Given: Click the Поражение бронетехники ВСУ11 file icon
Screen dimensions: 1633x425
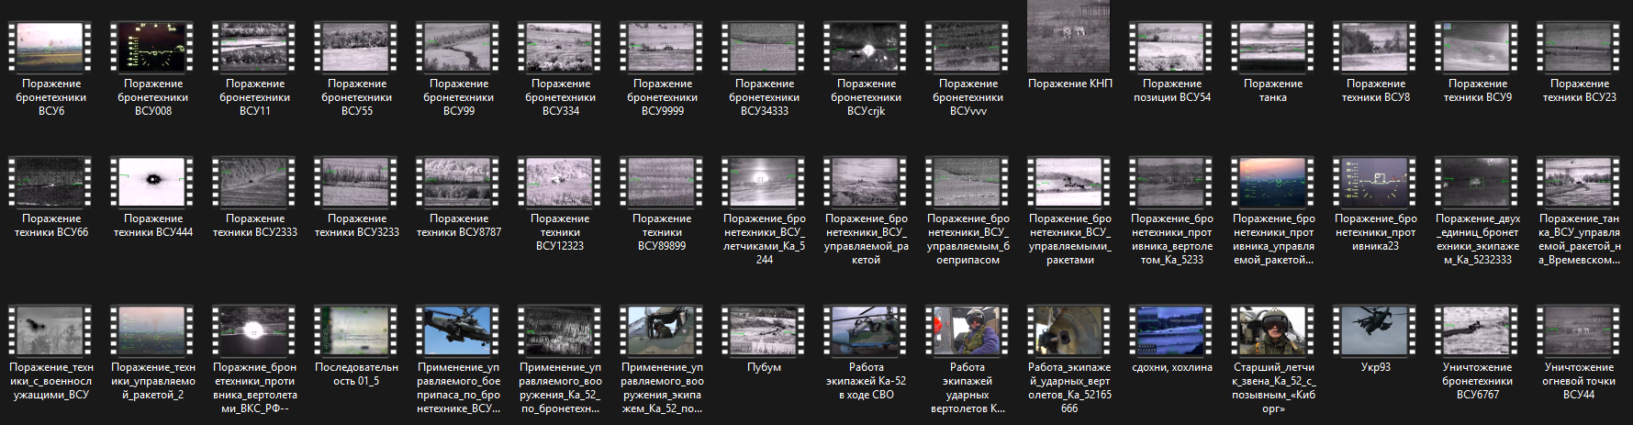Looking at the screenshot, I should point(255,48).
